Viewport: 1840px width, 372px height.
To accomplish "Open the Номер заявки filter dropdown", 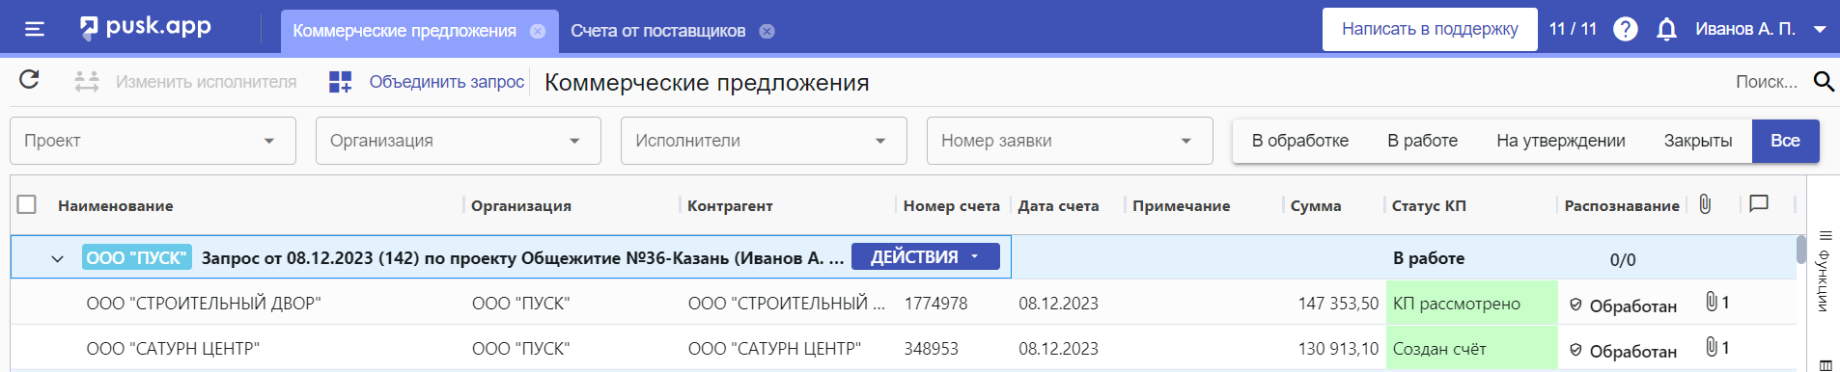I will (1070, 141).
